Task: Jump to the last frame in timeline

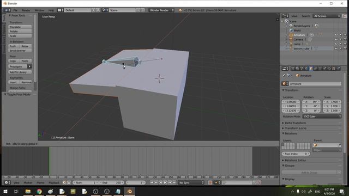Action: click(174, 182)
